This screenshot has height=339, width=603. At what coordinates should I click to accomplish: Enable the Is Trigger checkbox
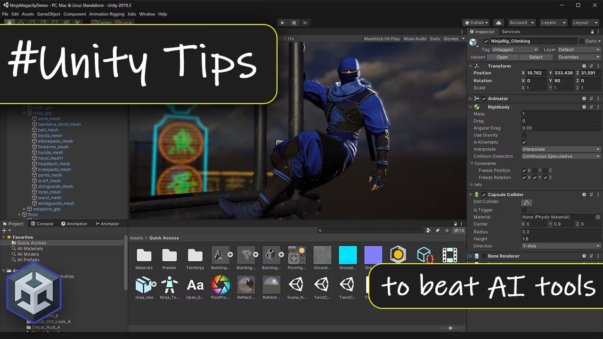(x=524, y=210)
